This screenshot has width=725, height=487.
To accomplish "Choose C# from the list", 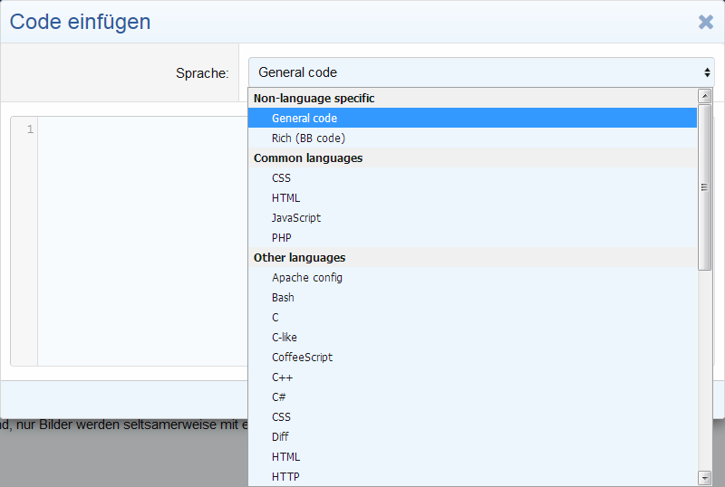I will click(472, 396).
